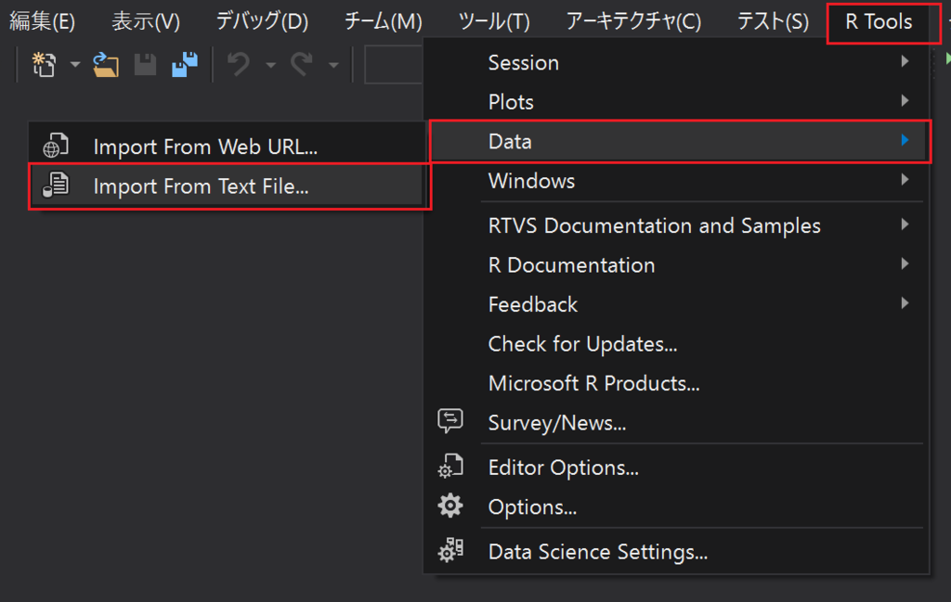951x602 pixels.
Task: Open the New Project dropdown arrow
Action: click(75, 65)
